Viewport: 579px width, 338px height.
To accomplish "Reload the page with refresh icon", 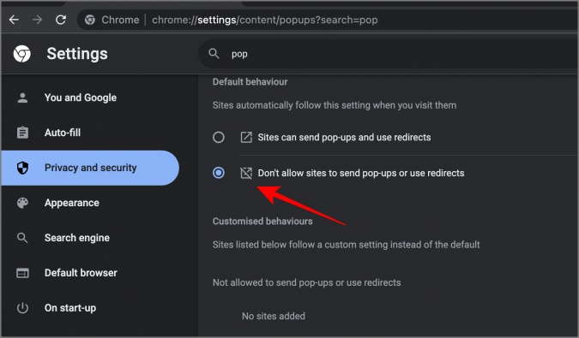I will pos(61,20).
